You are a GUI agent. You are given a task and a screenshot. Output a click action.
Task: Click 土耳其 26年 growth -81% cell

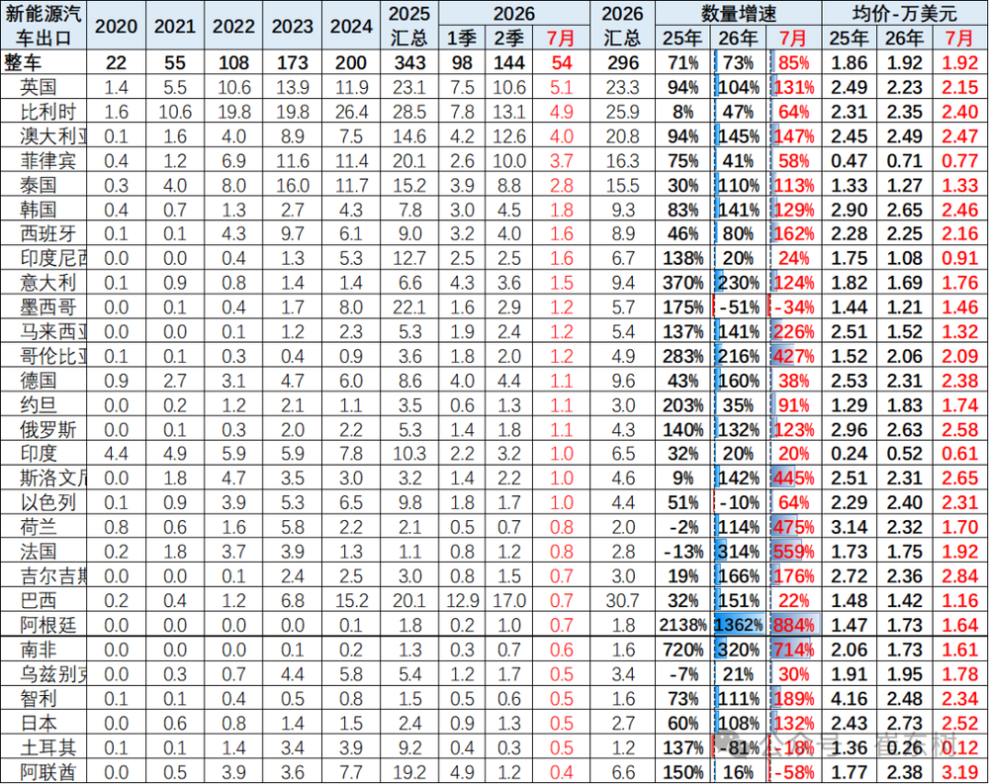[x=739, y=748]
